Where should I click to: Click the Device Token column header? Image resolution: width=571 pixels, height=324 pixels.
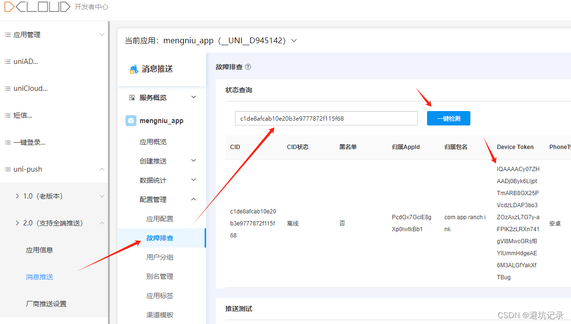pyautogui.click(x=515, y=147)
